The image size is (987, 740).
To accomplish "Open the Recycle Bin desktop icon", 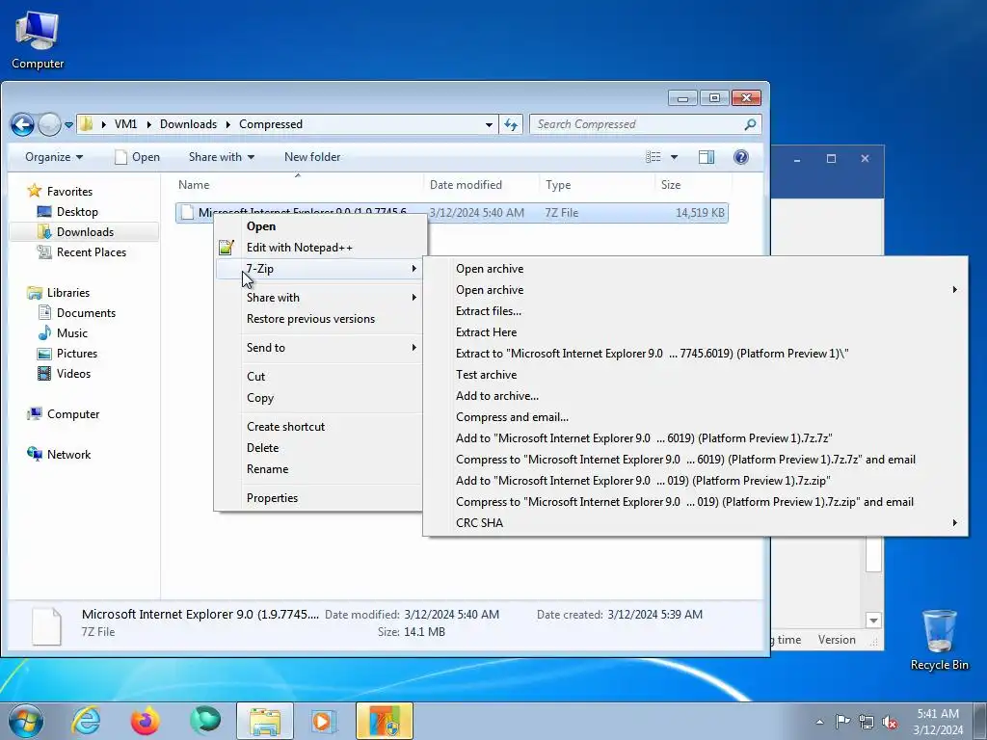I will coord(939,640).
